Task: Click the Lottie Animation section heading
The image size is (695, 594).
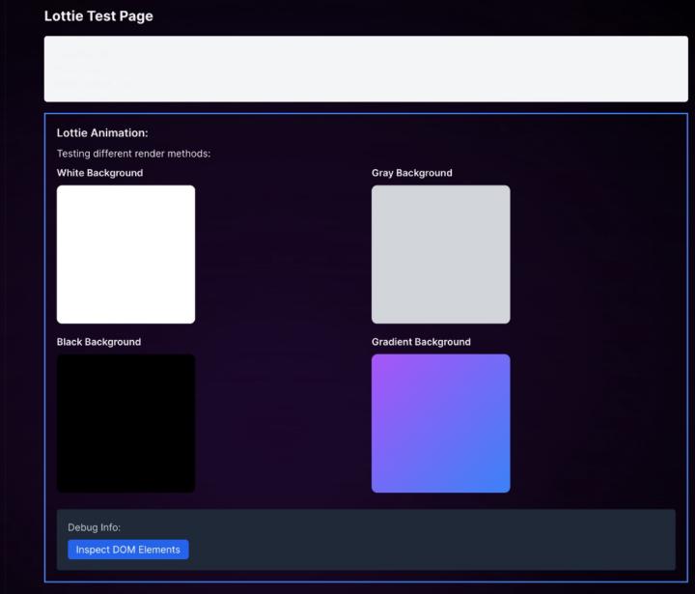Action: [x=102, y=133]
